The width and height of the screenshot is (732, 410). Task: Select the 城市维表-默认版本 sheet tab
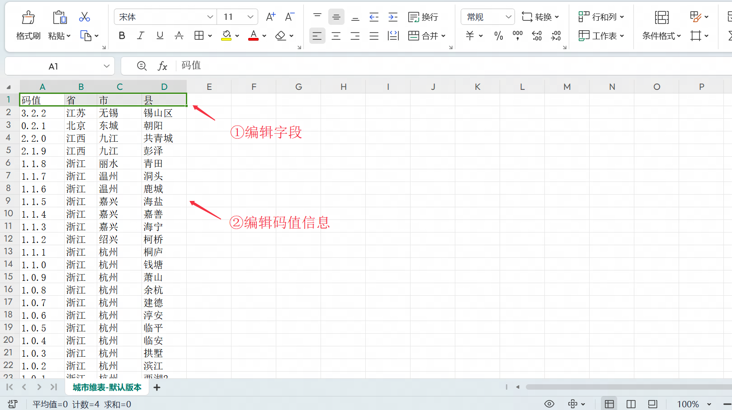pyautogui.click(x=107, y=387)
